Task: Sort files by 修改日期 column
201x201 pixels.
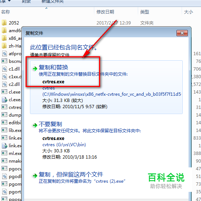Action: pos(116,12)
